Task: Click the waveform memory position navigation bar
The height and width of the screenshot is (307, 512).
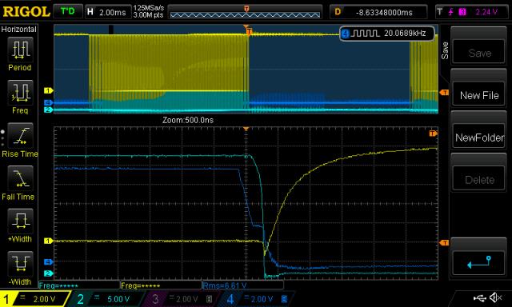Action: click(246, 13)
